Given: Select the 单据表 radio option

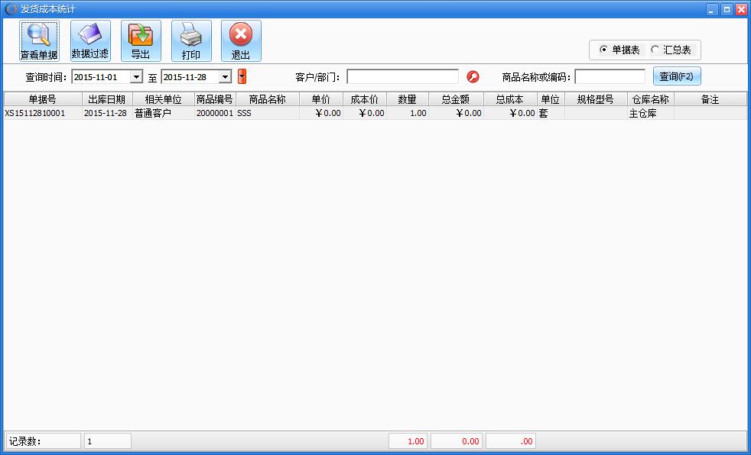Looking at the screenshot, I should (x=620, y=50).
